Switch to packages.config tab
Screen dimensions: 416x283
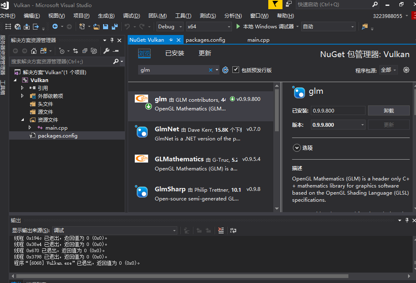[x=205, y=40]
